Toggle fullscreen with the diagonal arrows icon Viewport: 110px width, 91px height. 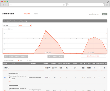[x=108, y=2]
